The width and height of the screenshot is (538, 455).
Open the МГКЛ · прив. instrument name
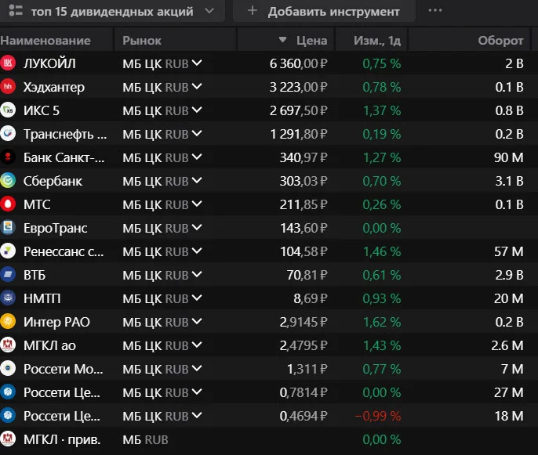click(62, 439)
